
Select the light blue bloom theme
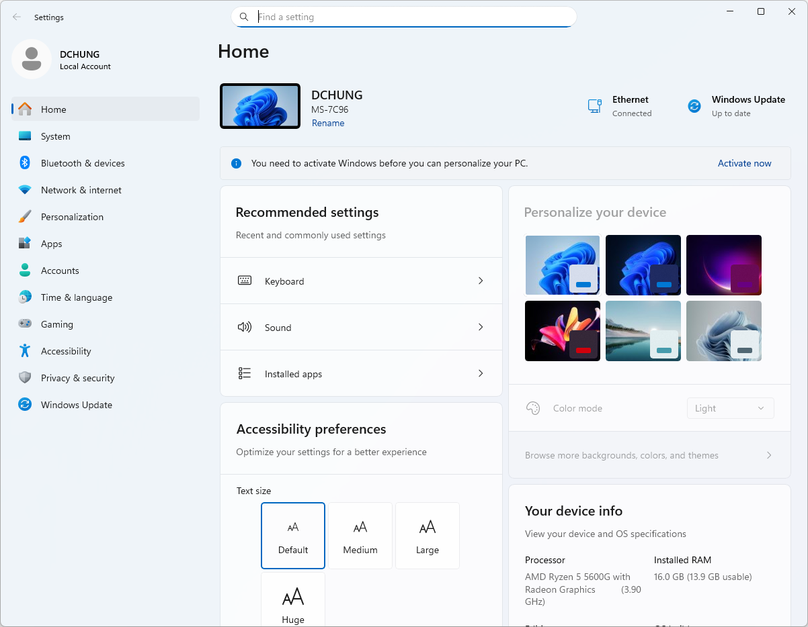pos(563,265)
